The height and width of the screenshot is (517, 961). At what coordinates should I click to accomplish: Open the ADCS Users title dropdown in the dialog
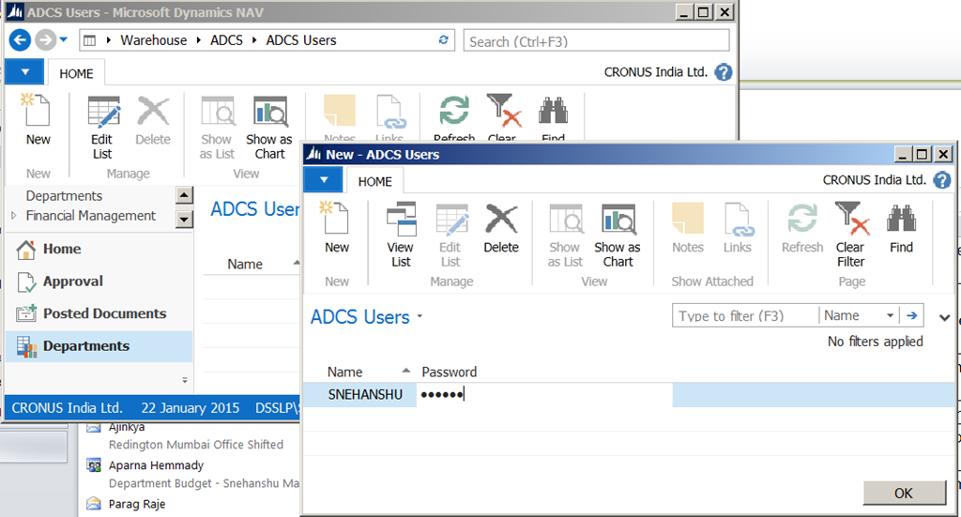419,317
